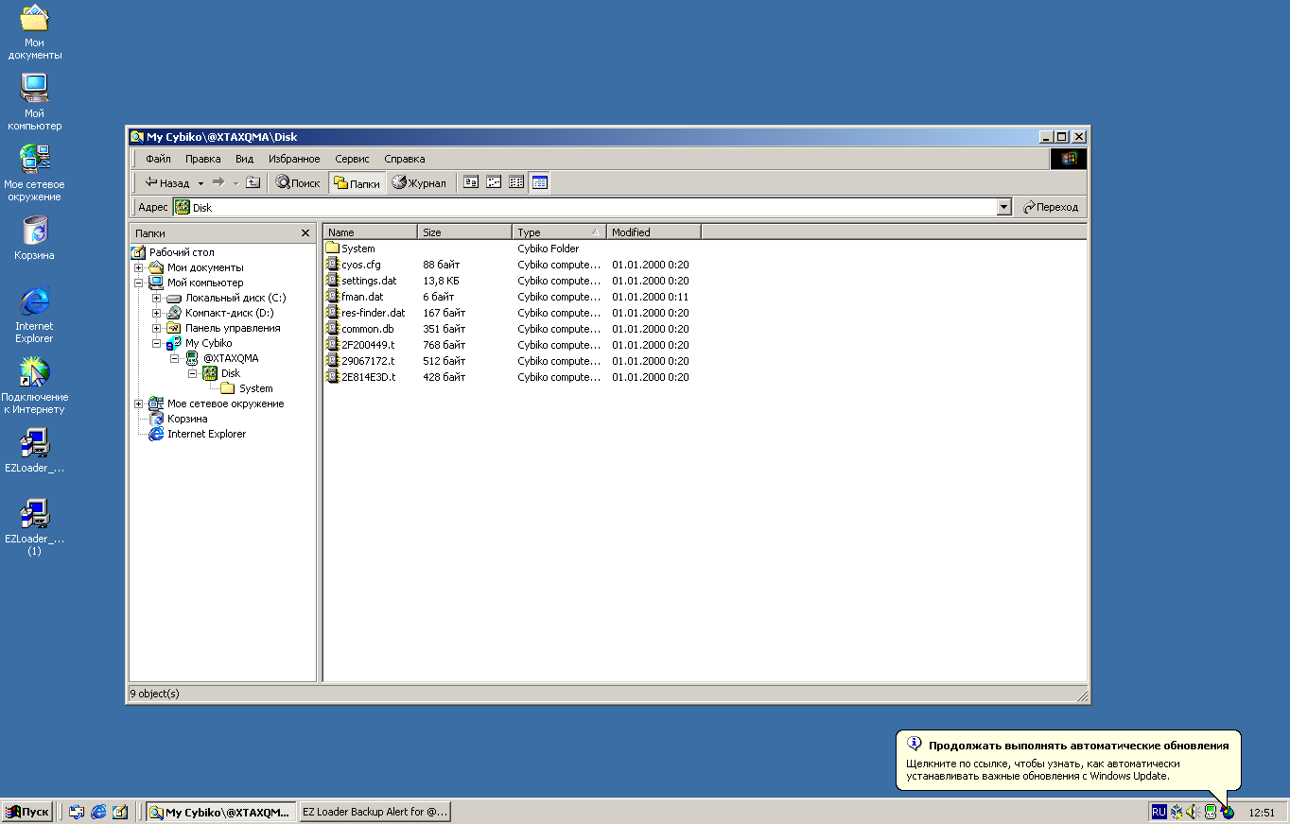Open the Избранное menu
The image size is (1290, 824).
[x=294, y=159]
